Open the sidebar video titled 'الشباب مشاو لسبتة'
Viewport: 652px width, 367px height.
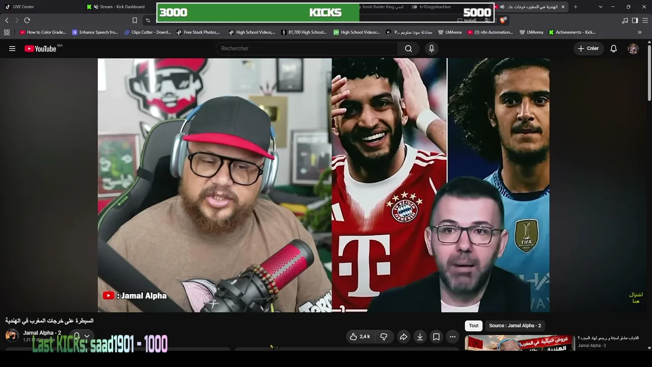tap(608, 338)
